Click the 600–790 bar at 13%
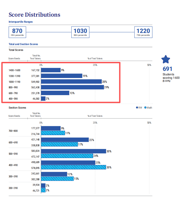The height and width of the screenshot is (205, 184). tap(55, 93)
